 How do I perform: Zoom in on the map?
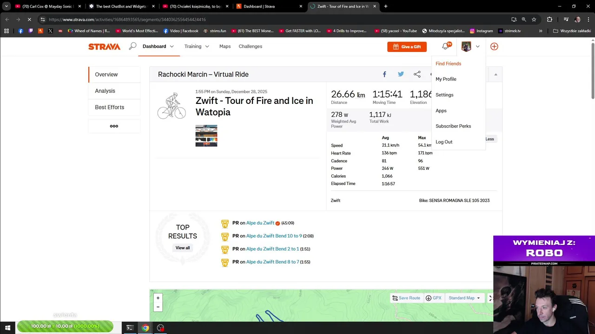click(x=158, y=298)
